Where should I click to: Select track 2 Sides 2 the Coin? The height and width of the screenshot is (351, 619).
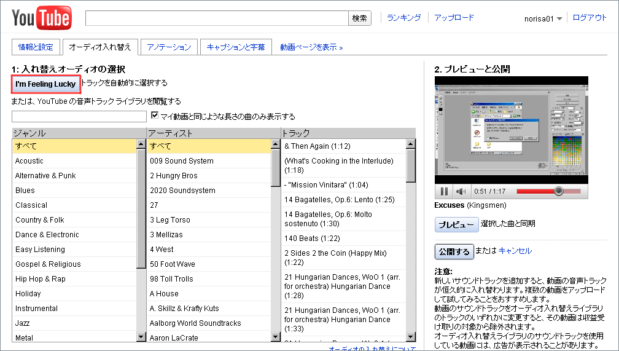pyautogui.click(x=343, y=258)
